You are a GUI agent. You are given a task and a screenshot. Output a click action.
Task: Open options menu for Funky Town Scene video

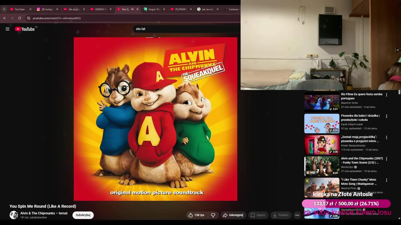[387, 159]
